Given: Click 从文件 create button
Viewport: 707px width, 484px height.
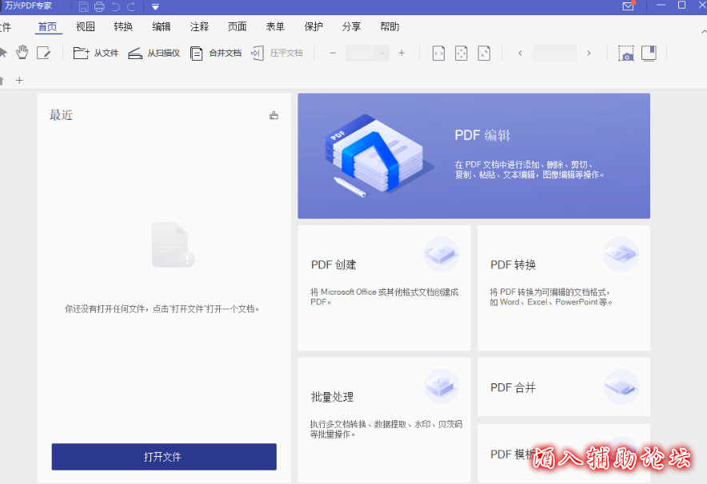Looking at the screenshot, I should (x=96, y=54).
